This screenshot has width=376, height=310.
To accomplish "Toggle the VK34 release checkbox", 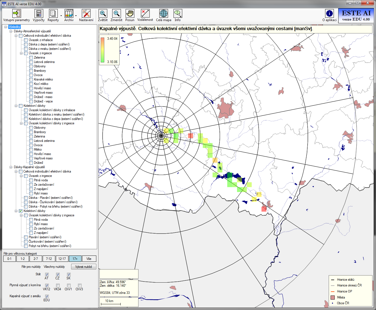I will (x=58, y=285).
